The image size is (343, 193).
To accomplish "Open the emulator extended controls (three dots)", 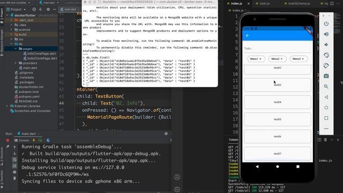I will tap(326, 129).
